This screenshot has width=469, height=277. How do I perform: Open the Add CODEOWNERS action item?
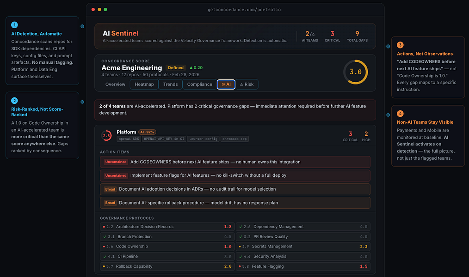(235, 162)
